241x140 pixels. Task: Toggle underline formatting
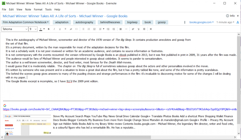click(60, 29)
